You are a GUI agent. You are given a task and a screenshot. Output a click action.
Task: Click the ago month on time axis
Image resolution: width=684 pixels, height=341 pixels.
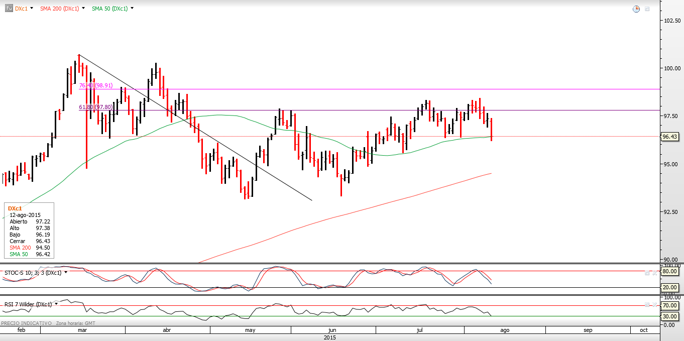(504, 330)
